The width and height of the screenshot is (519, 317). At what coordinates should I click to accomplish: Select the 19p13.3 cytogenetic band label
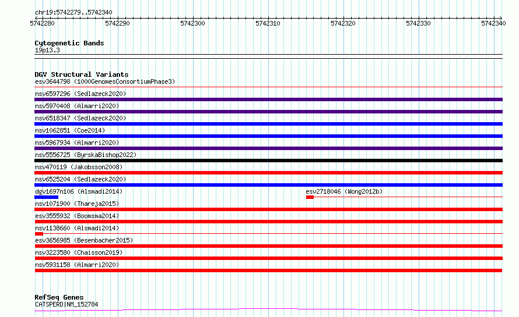47,50
